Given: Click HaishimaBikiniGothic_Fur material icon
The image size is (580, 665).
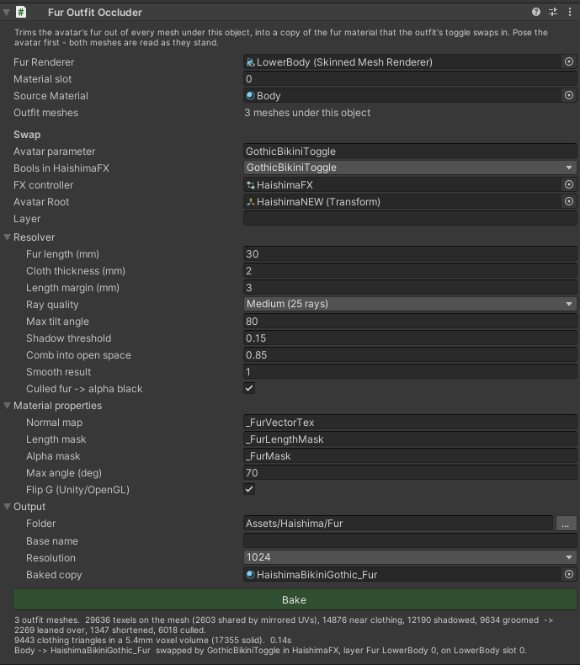Looking at the screenshot, I should (251, 574).
